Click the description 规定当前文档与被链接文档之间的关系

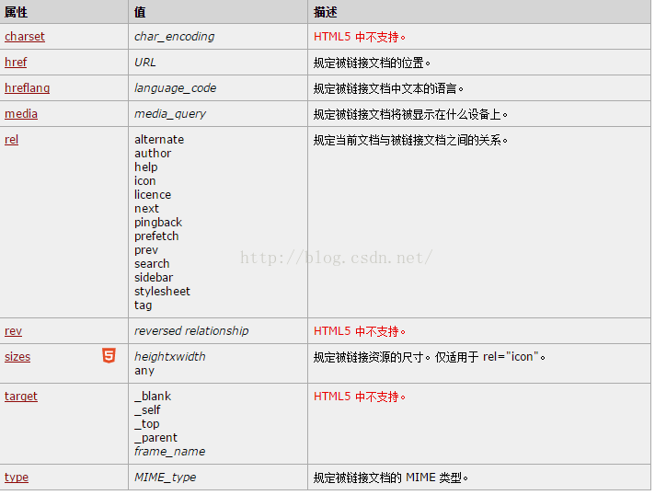pyautogui.click(x=410, y=140)
